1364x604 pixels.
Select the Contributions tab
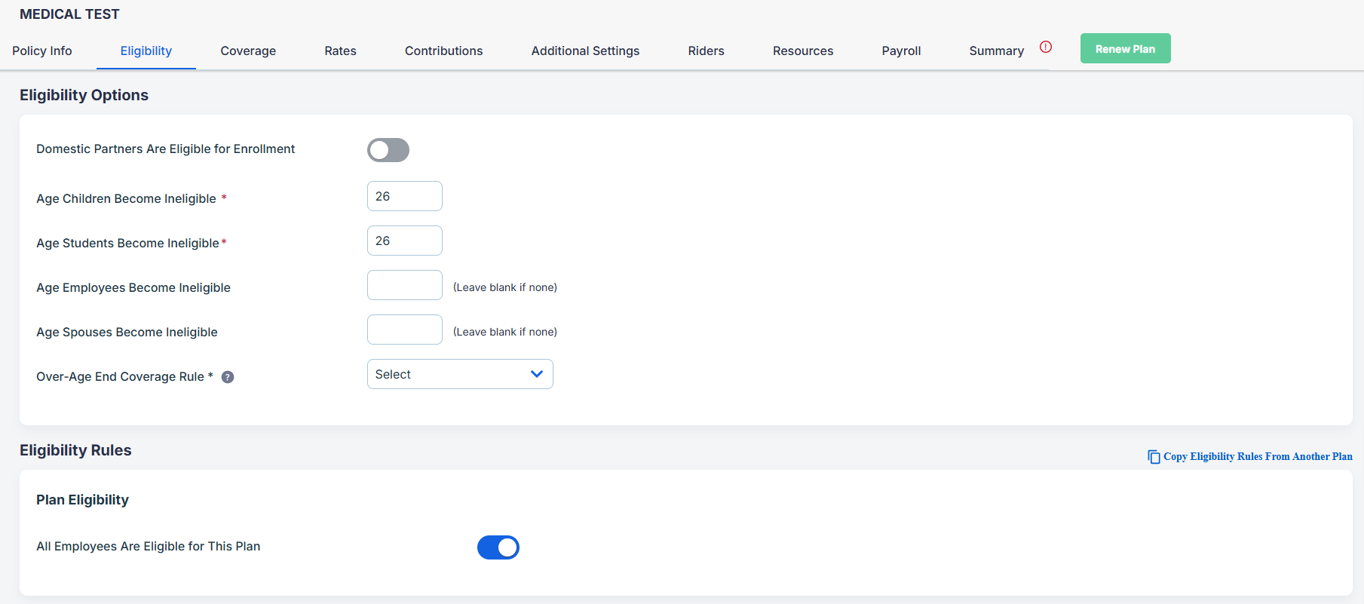(443, 51)
